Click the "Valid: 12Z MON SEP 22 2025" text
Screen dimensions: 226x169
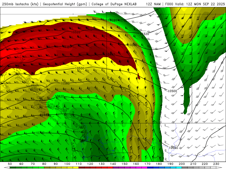(200, 4)
